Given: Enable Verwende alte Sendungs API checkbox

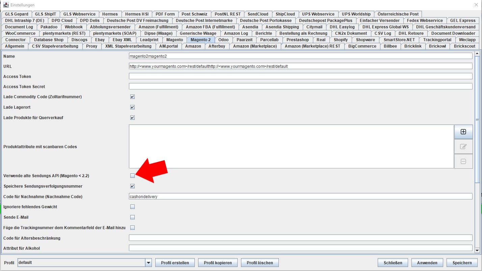Looking at the screenshot, I should point(132,176).
